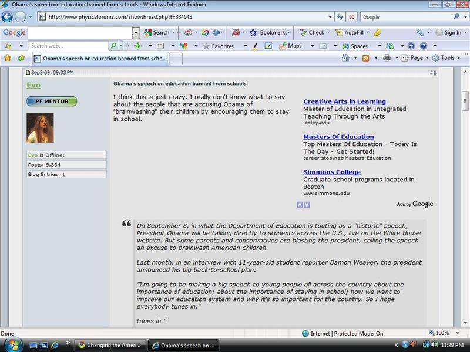The image size is (470, 352).
Task: Click the Print icon on command bar
Action: pyautogui.click(x=387, y=57)
